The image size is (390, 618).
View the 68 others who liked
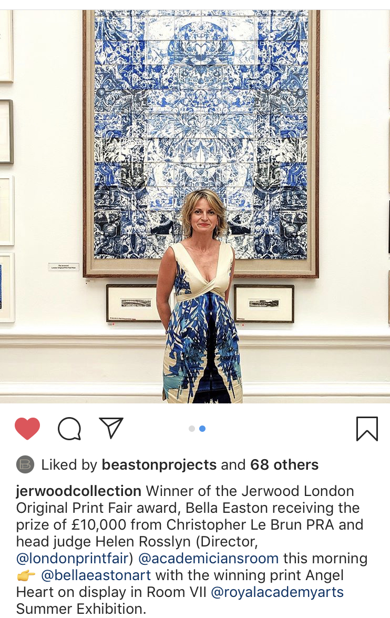tap(284, 465)
